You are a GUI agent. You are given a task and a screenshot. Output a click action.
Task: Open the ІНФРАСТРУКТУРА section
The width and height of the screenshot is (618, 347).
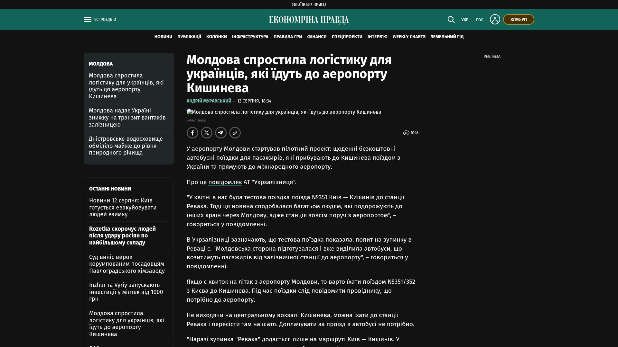click(x=250, y=37)
